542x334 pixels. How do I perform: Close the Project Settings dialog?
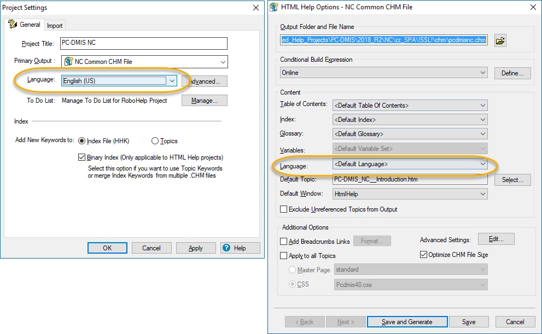256,8
